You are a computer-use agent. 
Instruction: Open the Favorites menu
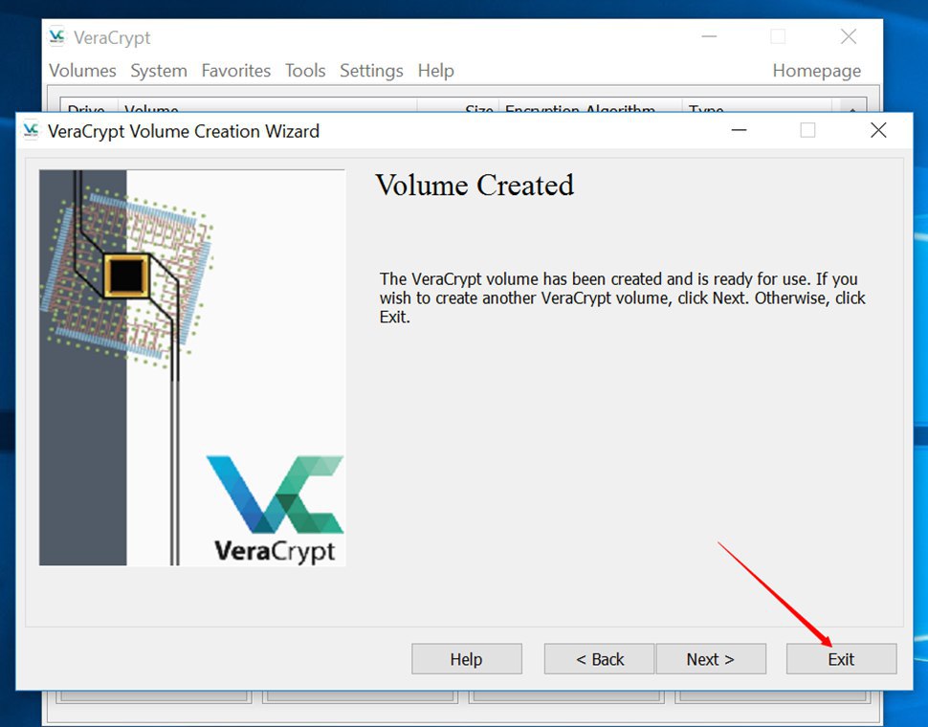pyautogui.click(x=236, y=71)
